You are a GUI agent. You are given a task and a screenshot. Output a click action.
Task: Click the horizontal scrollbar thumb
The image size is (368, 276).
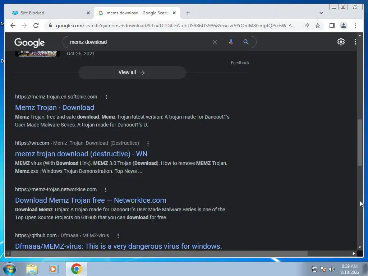click(x=159, y=253)
